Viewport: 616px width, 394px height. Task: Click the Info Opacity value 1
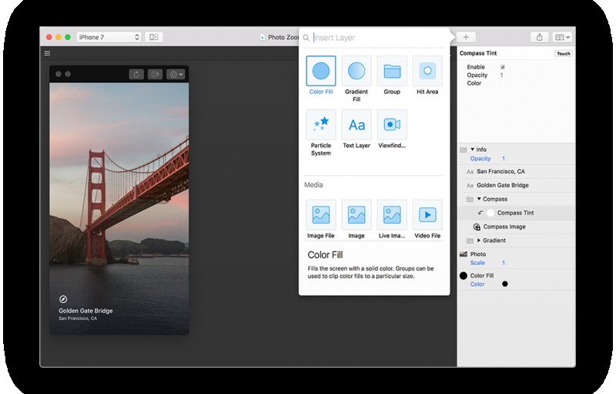tap(504, 159)
